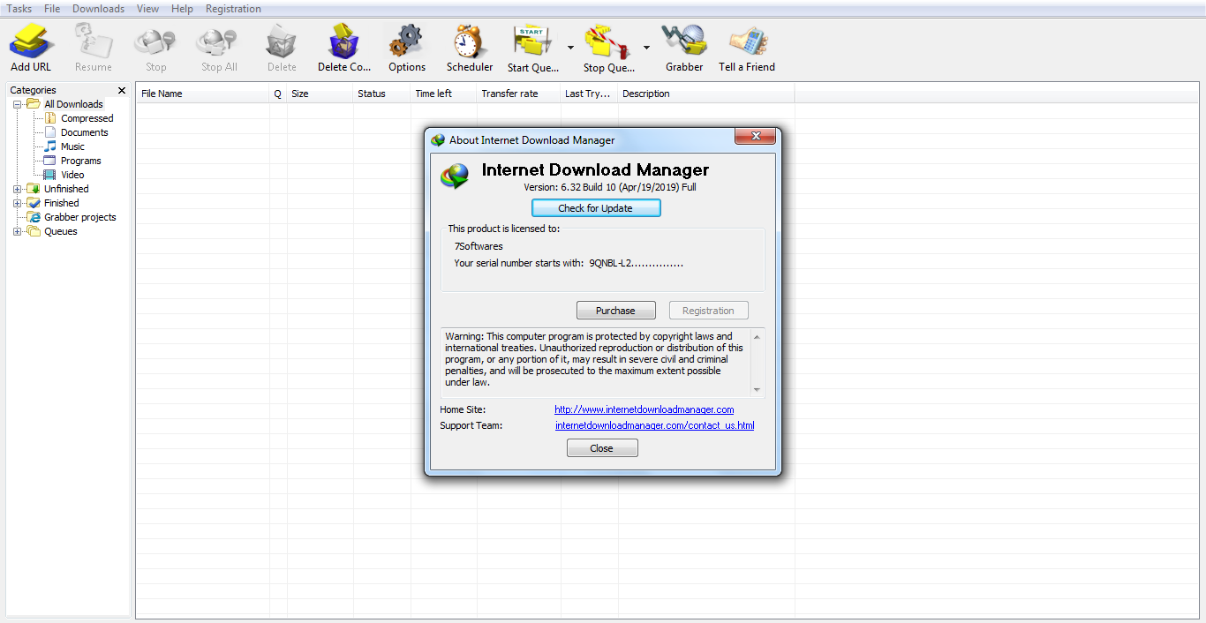The height and width of the screenshot is (623, 1206).
Task: Open the File menu
Action: point(52,9)
